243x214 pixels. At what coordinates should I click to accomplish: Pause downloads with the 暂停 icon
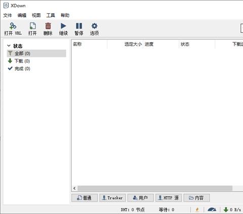[79, 26]
